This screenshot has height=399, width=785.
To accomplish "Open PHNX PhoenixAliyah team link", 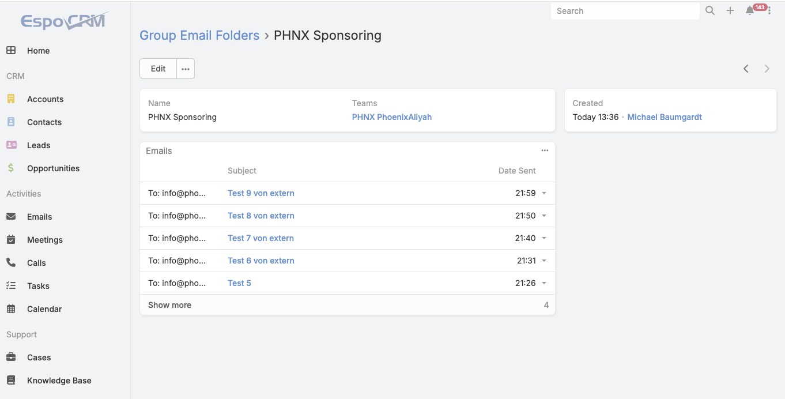I will (x=392, y=117).
